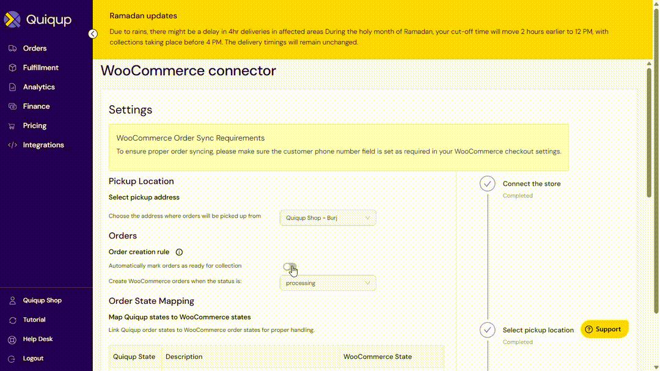The height and width of the screenshot is (371, 660).
Task: Click the WooCommerce Order Sync Requirements notice heading
Action: (190, 138)
